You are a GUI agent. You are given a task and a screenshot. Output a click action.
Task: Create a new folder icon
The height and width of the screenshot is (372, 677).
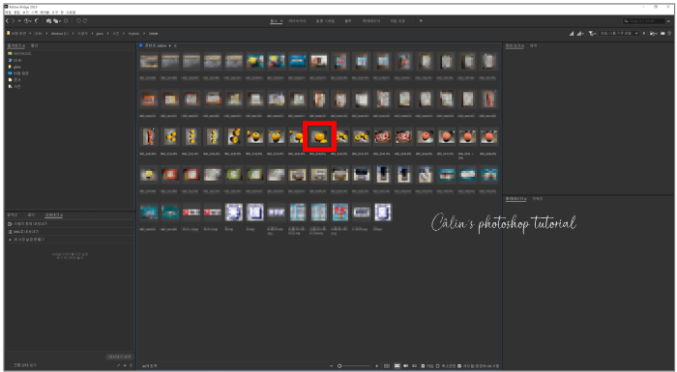tap(662, 33)
